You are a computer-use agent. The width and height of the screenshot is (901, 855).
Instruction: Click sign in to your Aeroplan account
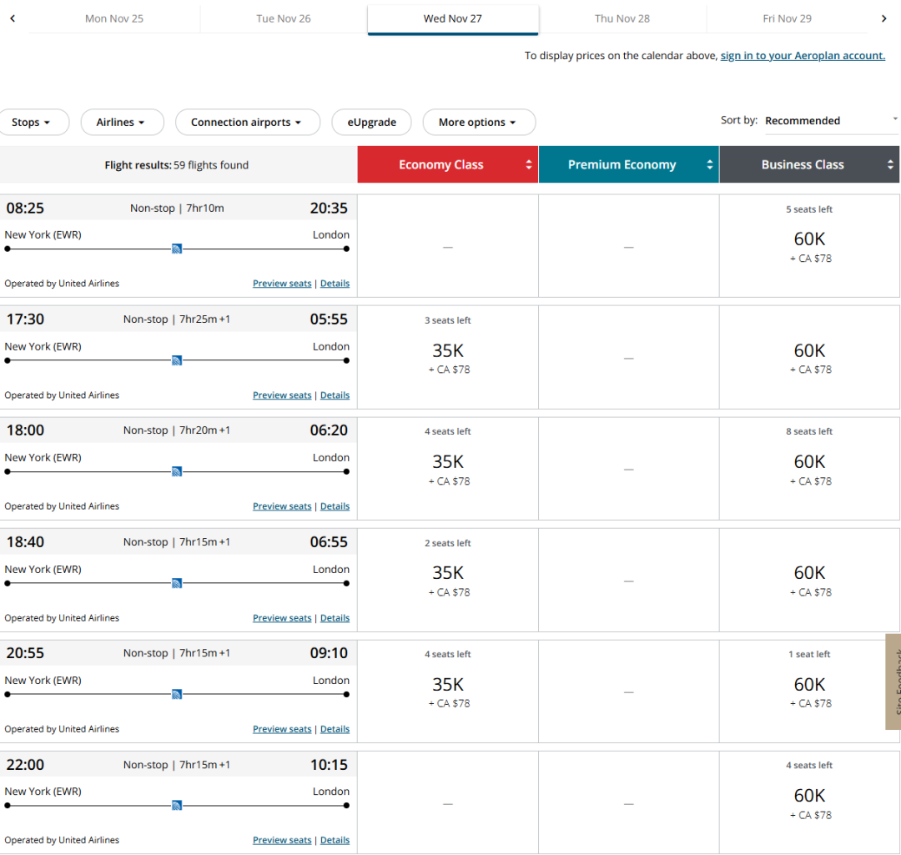point(802,56)
